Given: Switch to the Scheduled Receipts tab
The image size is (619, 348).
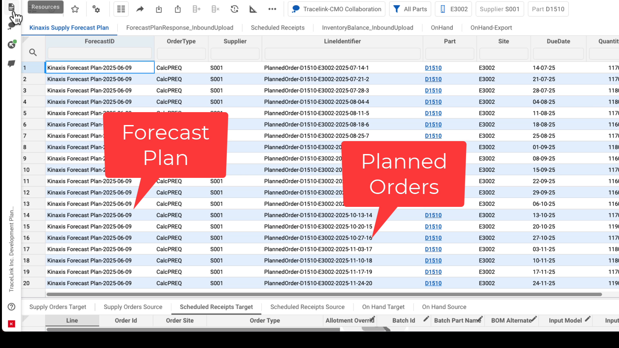Looking at the screenshot, I should [x=278, y=28].
